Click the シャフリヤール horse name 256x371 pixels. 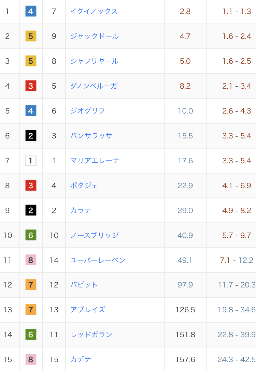click(94, 61)
